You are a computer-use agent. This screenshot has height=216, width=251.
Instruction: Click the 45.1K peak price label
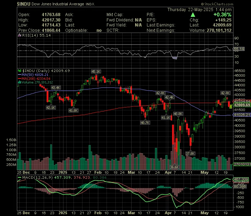tap(96, 72)
